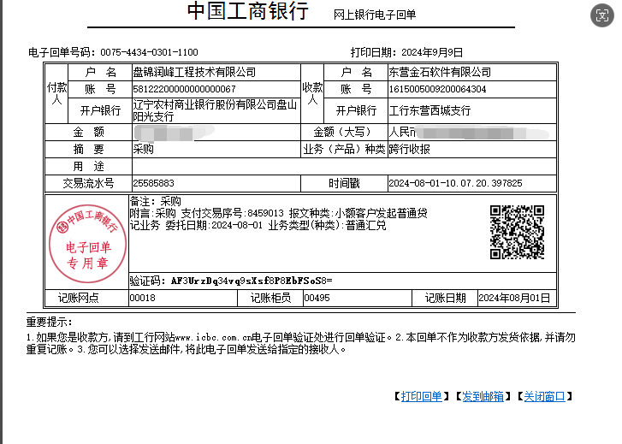This screenshot has height=444, width=622.
Task: Click the 跨行收报 business type cell
Action: tap(471, 149)
